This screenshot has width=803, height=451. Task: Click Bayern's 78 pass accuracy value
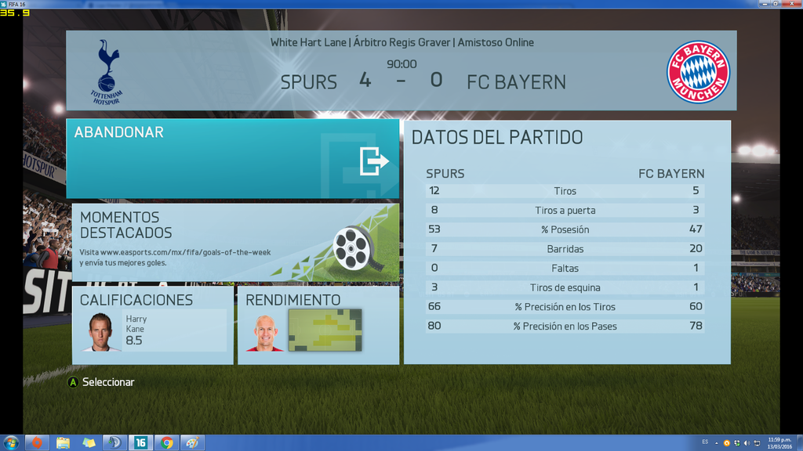[x=696, y=326]
